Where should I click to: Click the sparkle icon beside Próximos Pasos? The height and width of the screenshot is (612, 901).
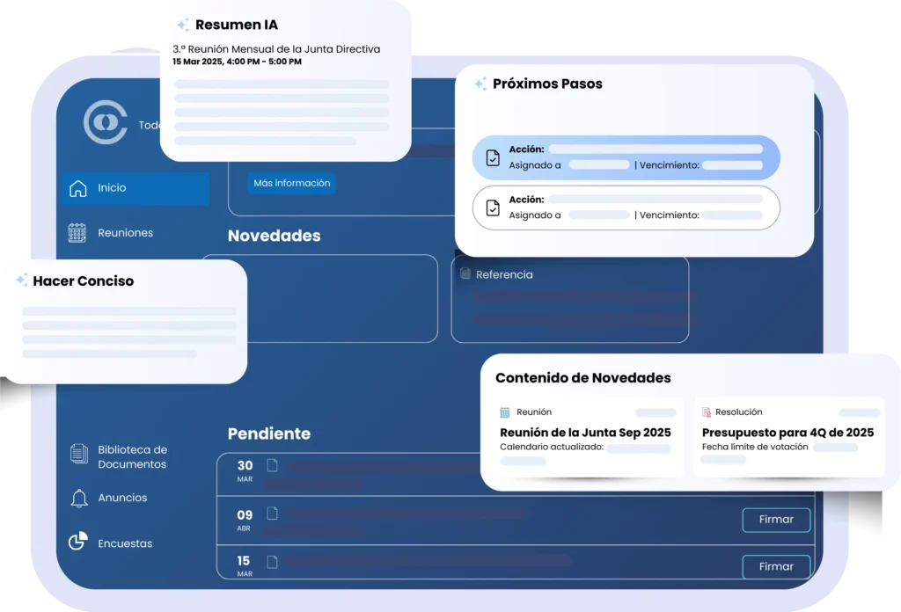click(480, 84)
